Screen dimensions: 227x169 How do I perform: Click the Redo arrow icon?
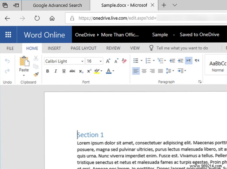coord(7,71)
